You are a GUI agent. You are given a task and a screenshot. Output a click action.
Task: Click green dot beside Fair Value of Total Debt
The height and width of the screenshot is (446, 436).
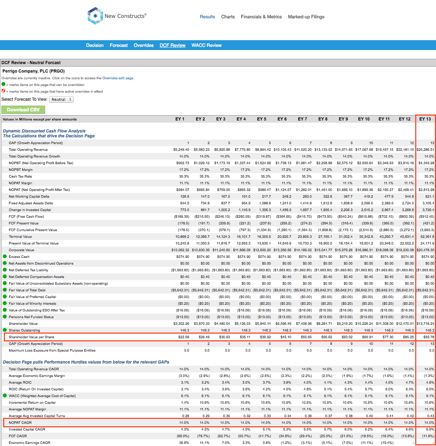5,290
